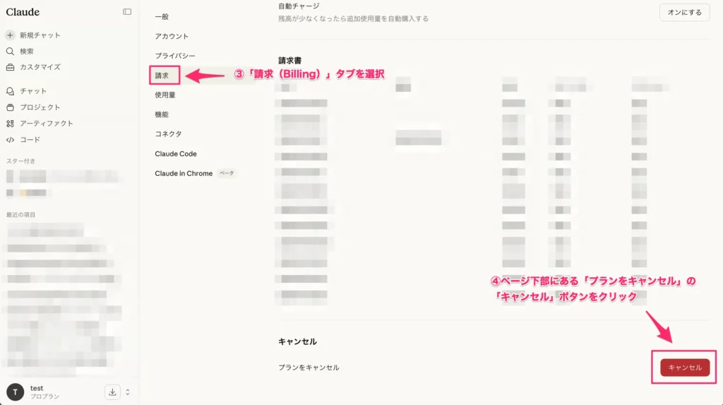The image size is (723, 405).
Task: Click the T avatar for the test account
Action: pyautogui.click(x=16, y=392)
